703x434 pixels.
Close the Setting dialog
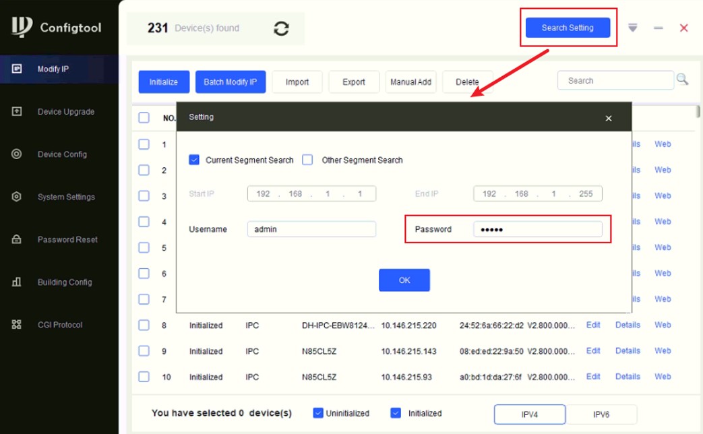609,119
